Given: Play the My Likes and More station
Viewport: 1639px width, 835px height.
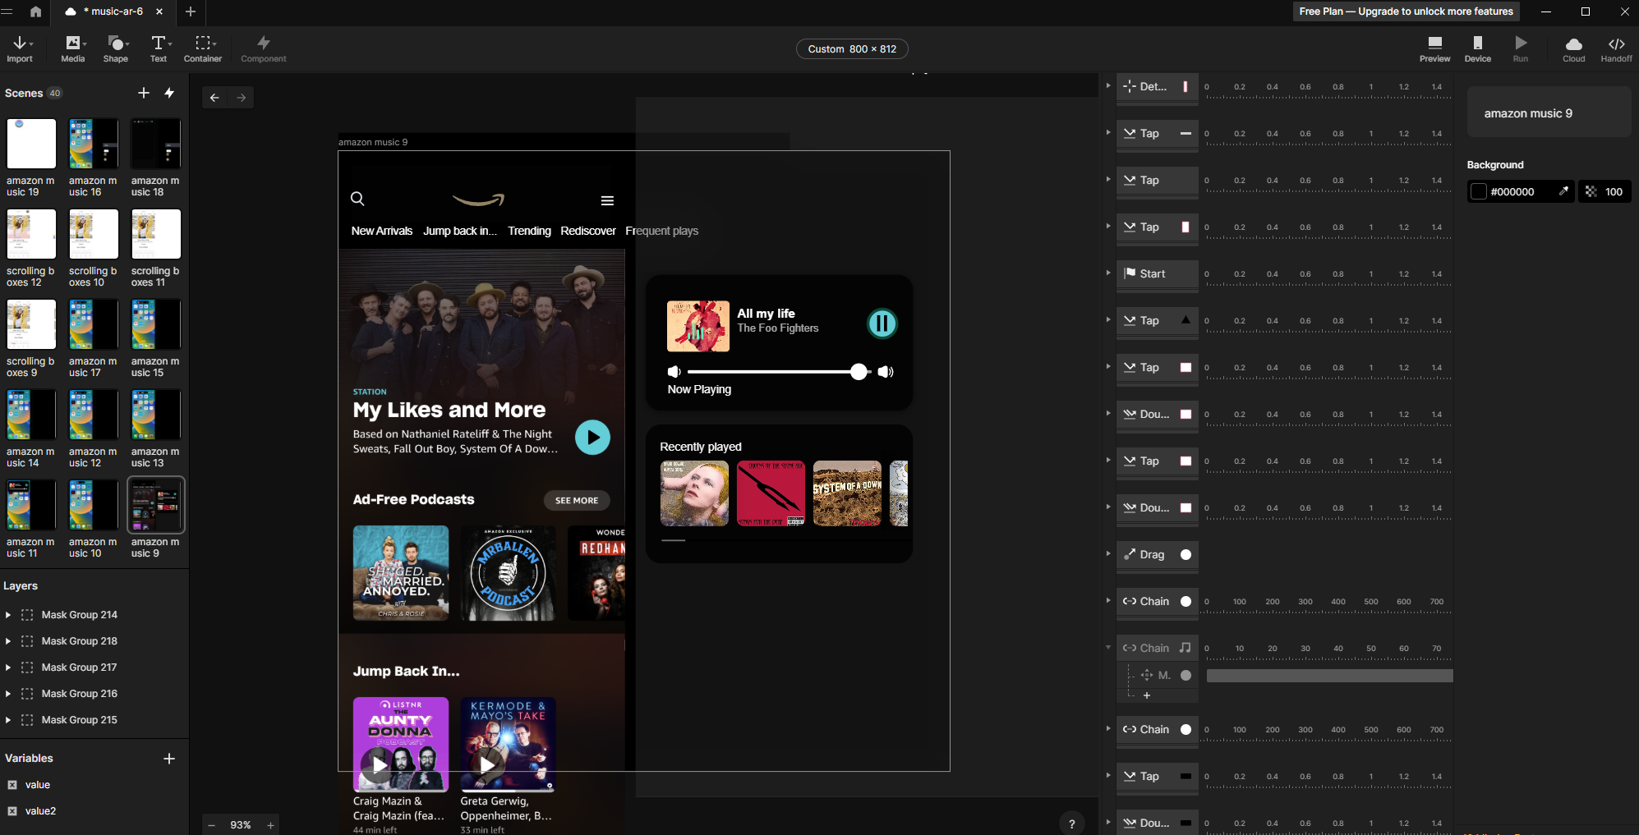Looking at the screenshot, I should [592, 438].
